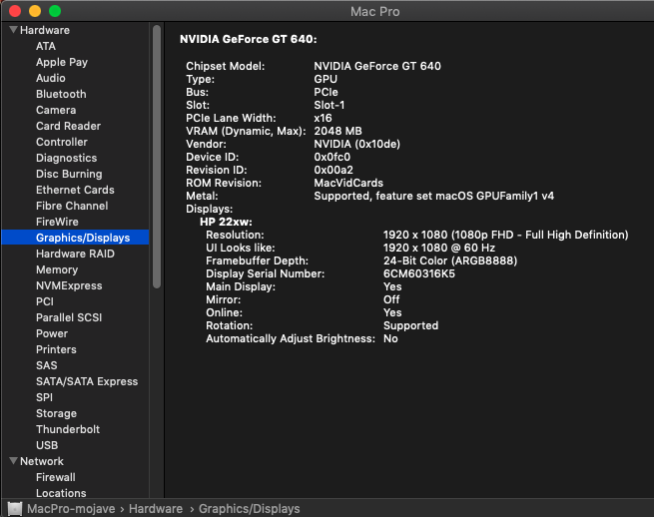654x517 pixels.
Task: Click NVIDIA GeForce GT 640 heading
Action: point(249,39)
